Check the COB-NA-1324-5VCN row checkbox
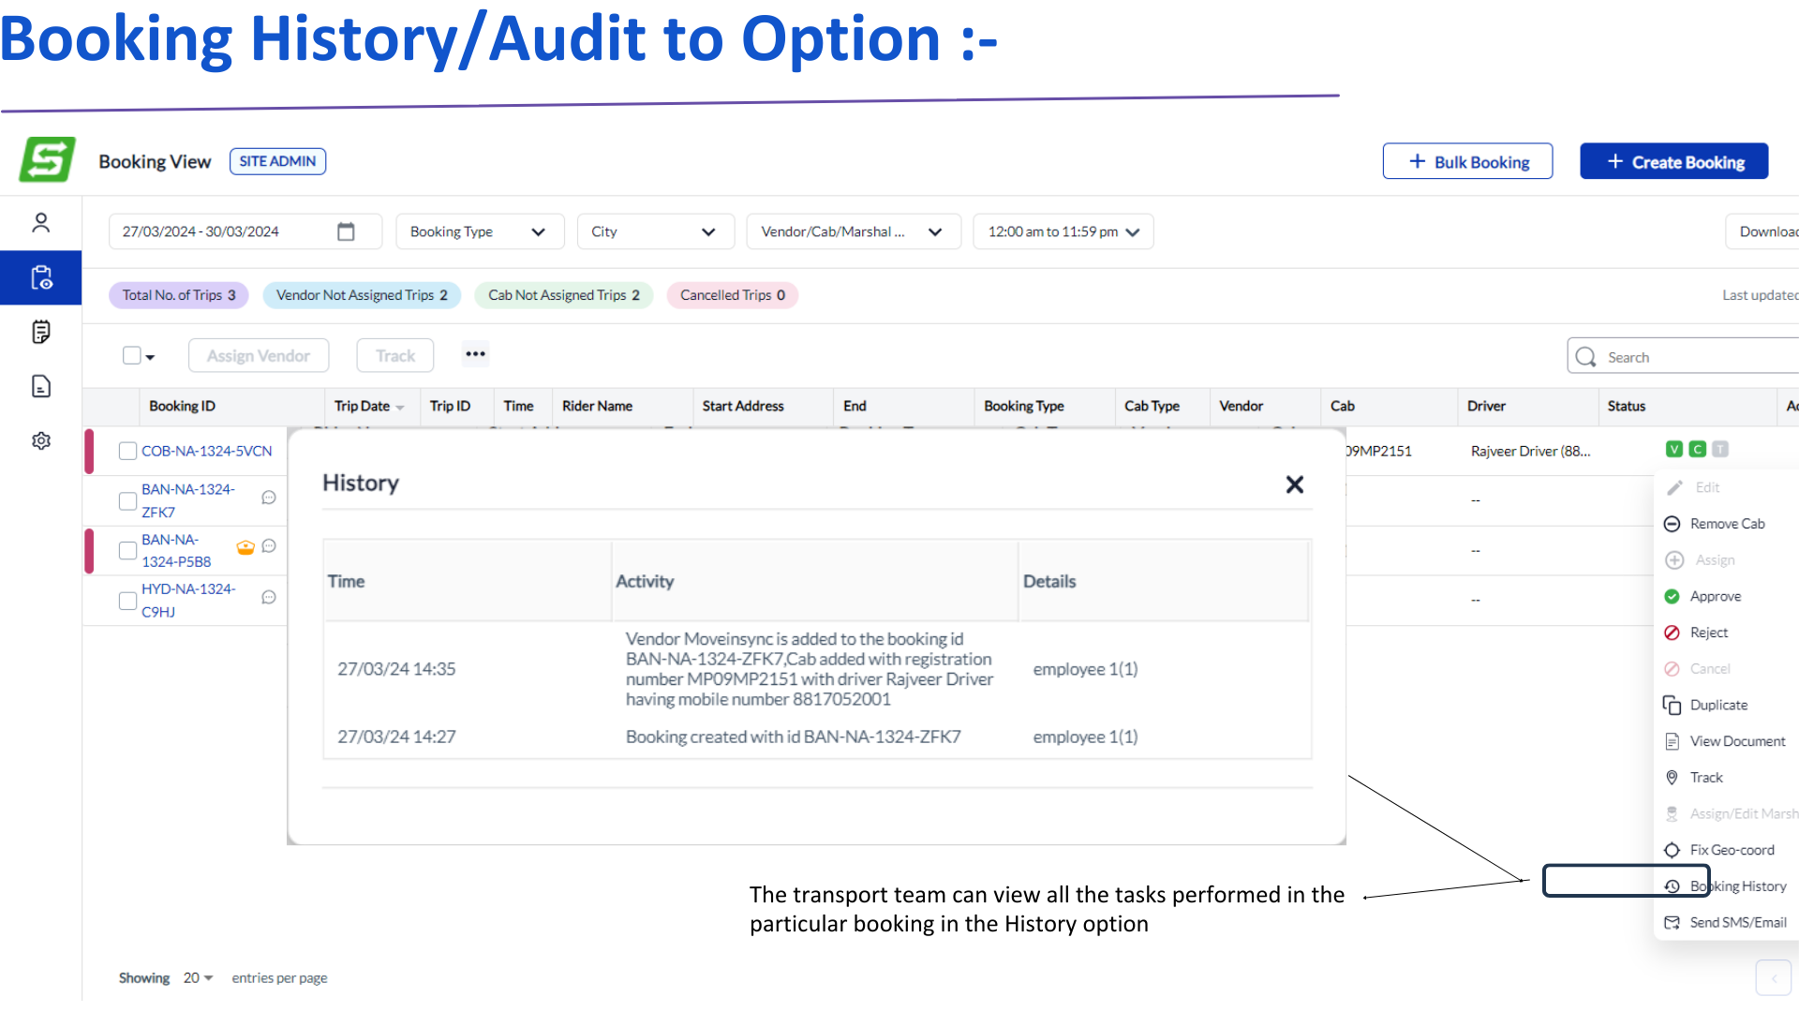The image size is (1799, 1012). pyautogui.click(x=128, y=451)
